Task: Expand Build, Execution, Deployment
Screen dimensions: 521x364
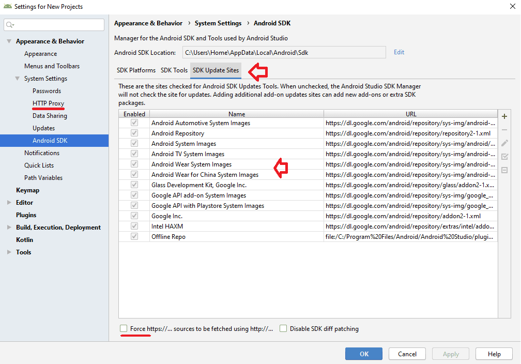Action: [9, 227]
